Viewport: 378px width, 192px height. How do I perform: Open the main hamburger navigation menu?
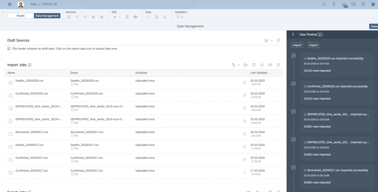click(x=10, y=4)
